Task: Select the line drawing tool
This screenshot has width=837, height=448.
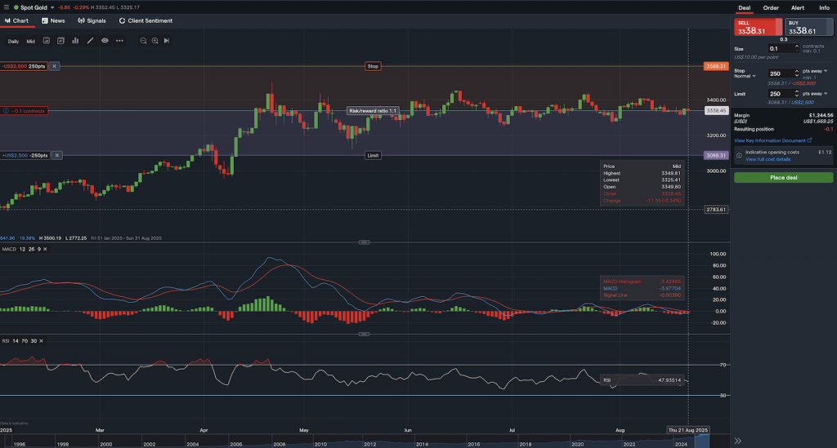Action: [90, 40]
